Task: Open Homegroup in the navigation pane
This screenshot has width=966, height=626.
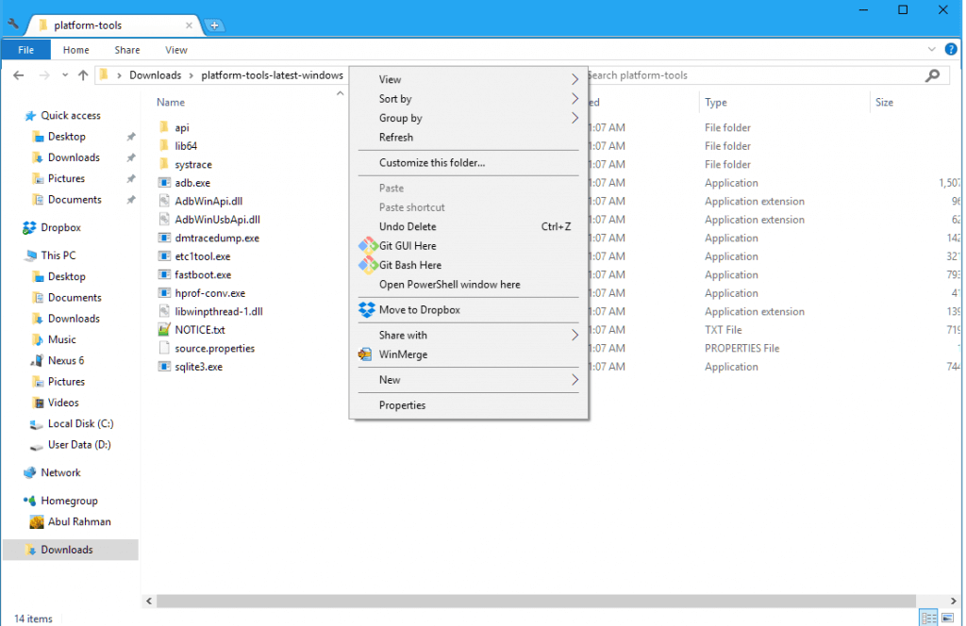Action: [x=69, y=501]
